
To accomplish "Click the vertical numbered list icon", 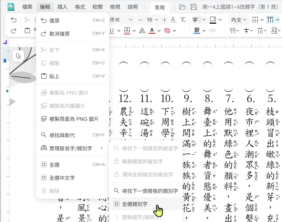I will coord(270,20).
